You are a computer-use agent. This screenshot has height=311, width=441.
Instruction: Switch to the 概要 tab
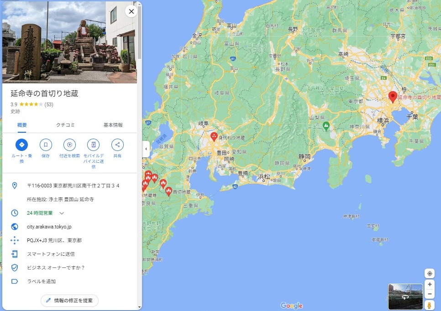click(x=22, y=125)
